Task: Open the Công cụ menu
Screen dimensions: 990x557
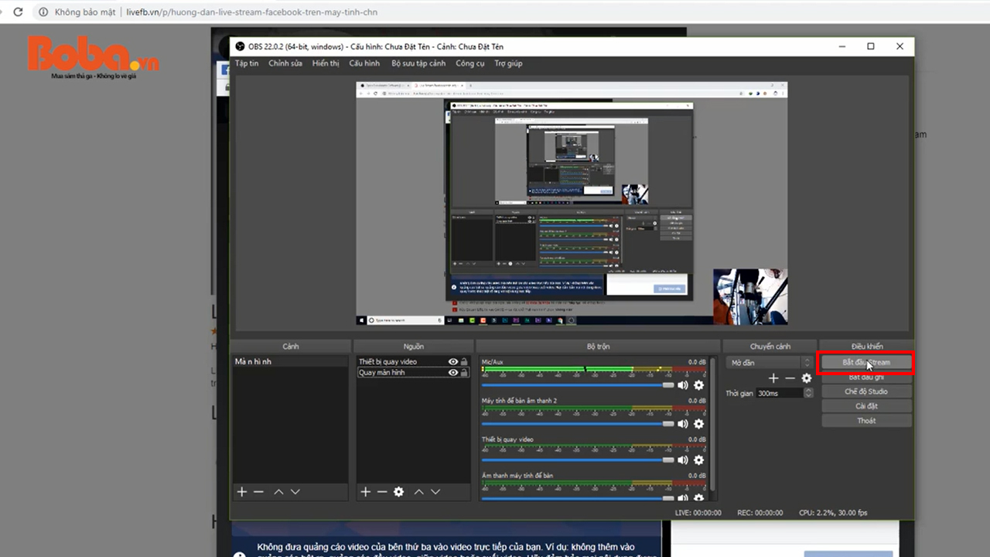Action: click(x=469, y=63)
